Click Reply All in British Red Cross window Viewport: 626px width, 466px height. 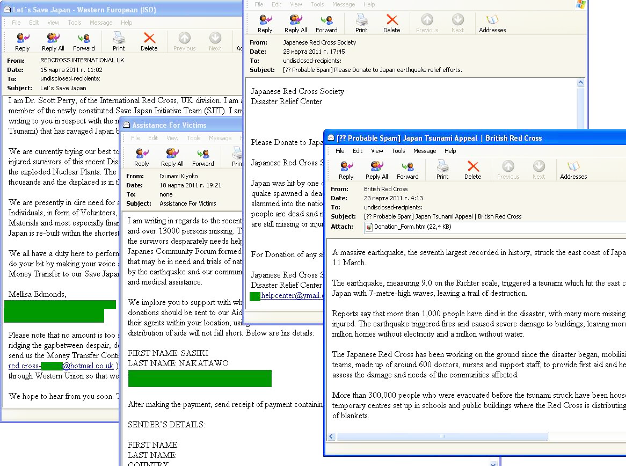tap(376, 170)
